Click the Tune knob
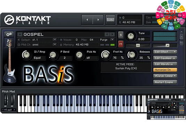 (x=131, y=36)
